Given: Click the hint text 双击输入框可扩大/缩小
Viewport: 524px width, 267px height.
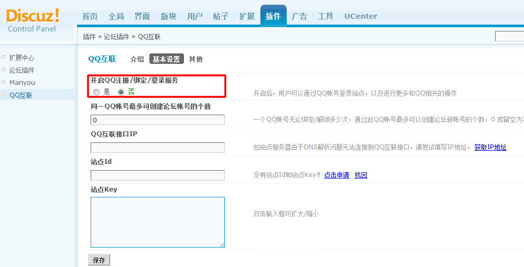Looking at the screenshot, I should coord(286,214).
